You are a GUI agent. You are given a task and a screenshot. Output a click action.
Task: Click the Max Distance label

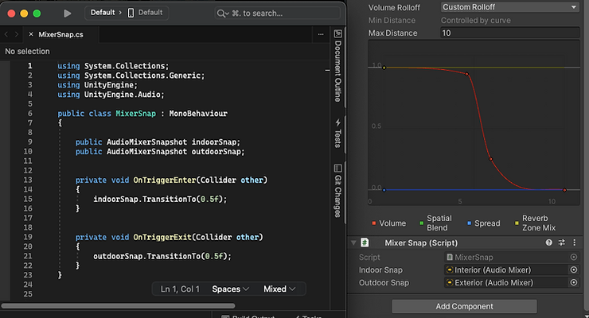click(392, 33)
